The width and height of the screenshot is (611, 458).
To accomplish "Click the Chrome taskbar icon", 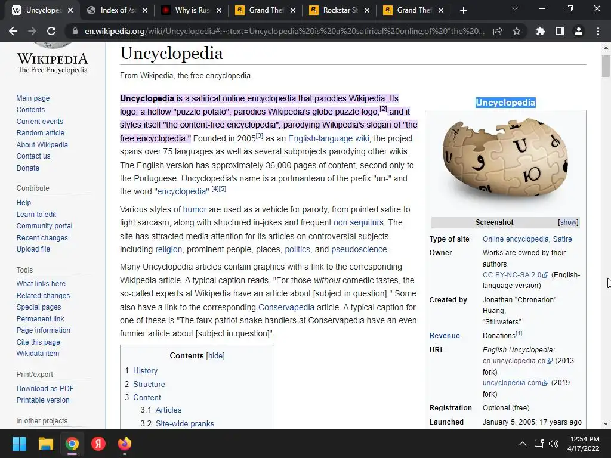I will [x=72, y=444].
